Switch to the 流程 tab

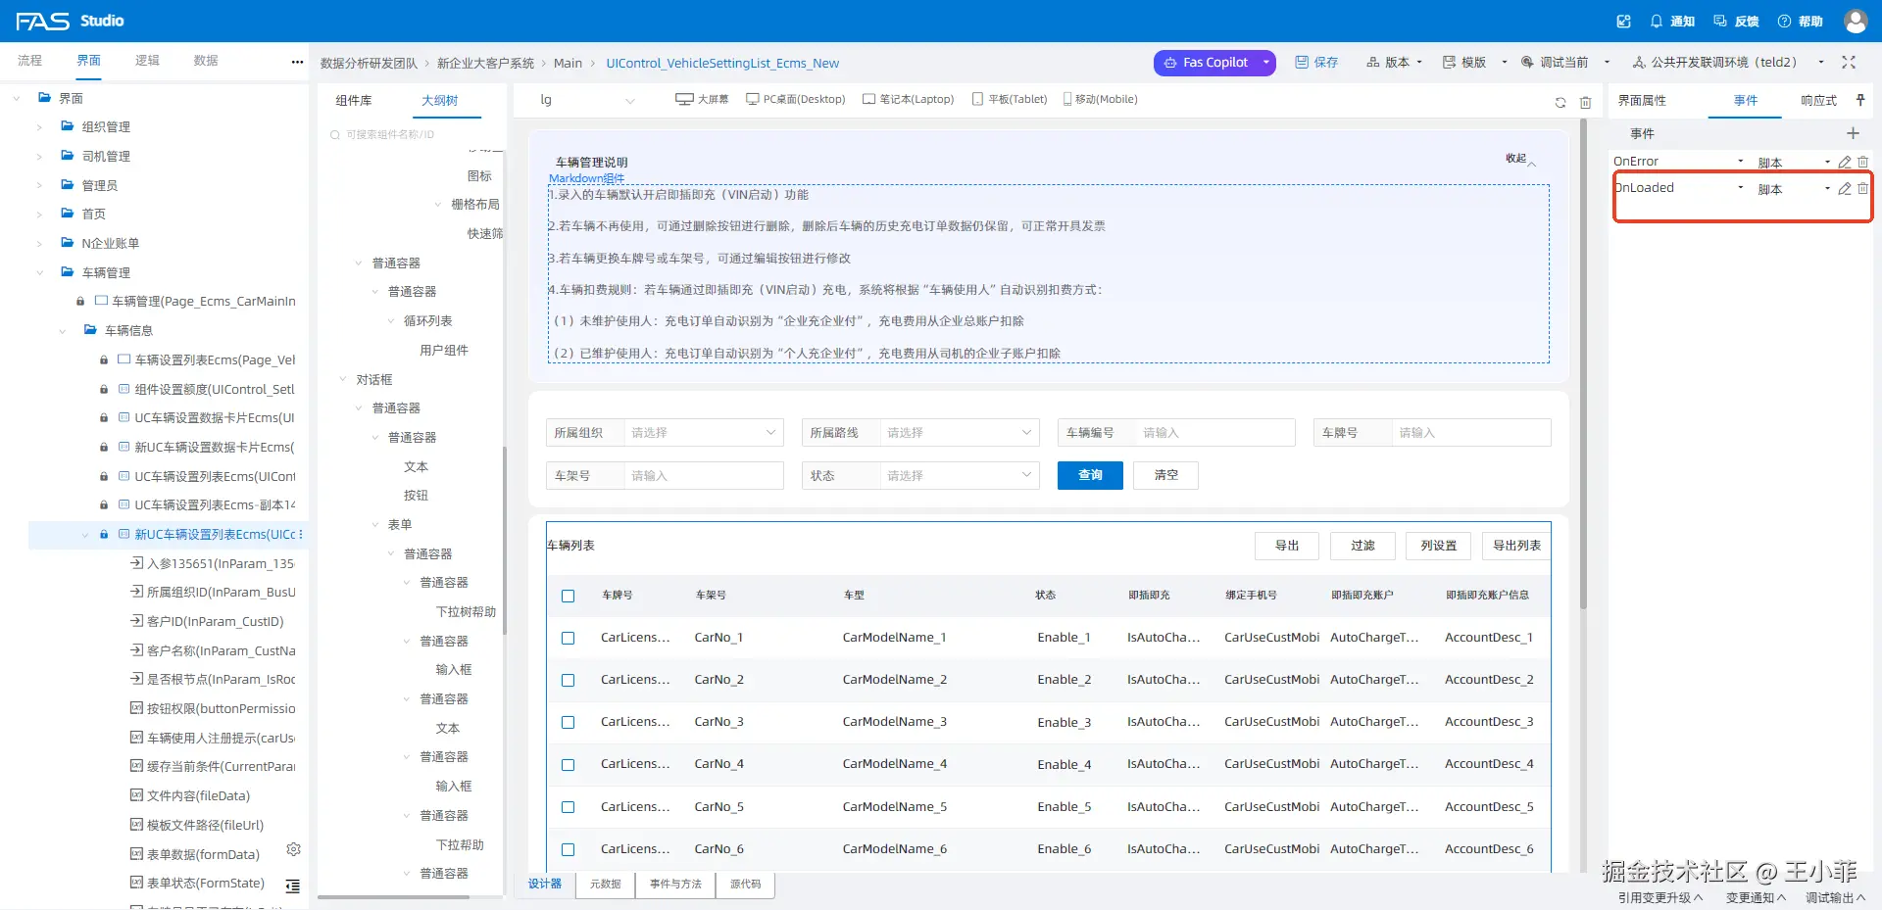point(29,61)
